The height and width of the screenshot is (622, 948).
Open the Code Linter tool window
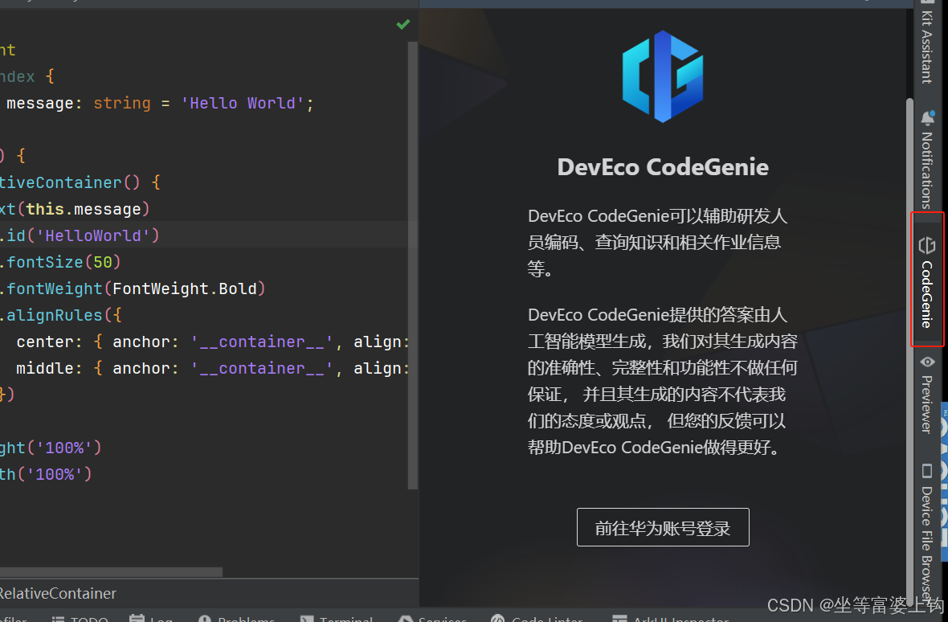pyautogui.click(x=537, y=618)
